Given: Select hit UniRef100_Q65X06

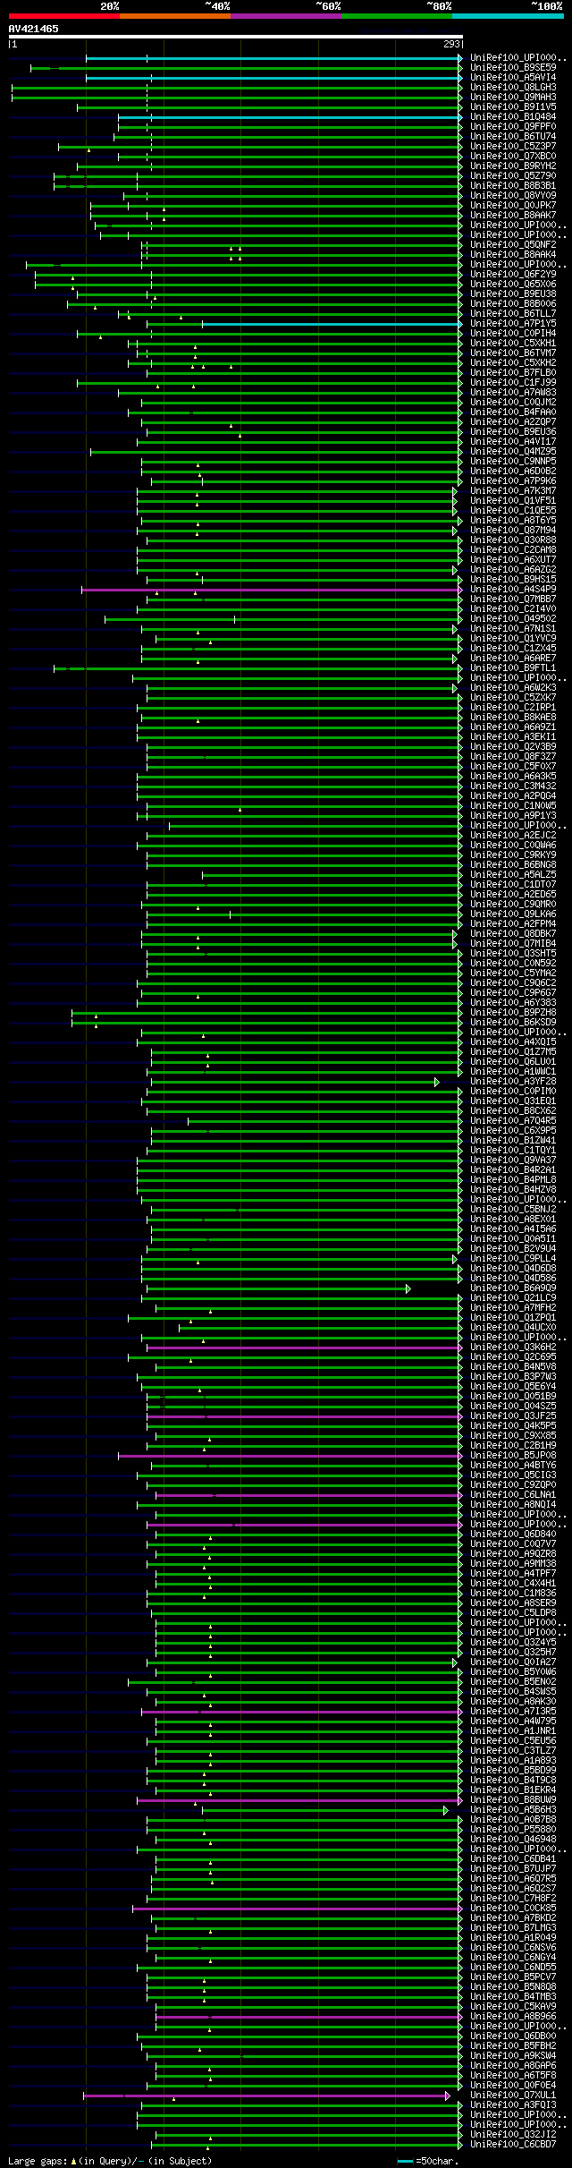Looking at the screenshot, I should click(513, 285).
